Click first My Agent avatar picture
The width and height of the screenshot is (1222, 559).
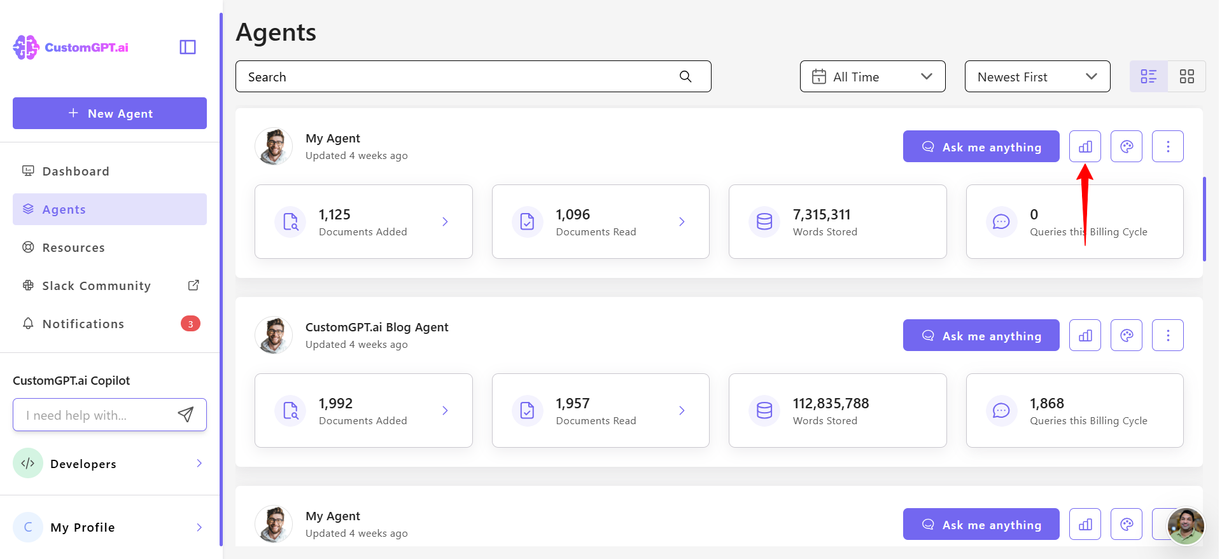point(274,146)
